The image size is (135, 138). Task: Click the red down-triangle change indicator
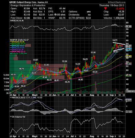pos(105,8)
